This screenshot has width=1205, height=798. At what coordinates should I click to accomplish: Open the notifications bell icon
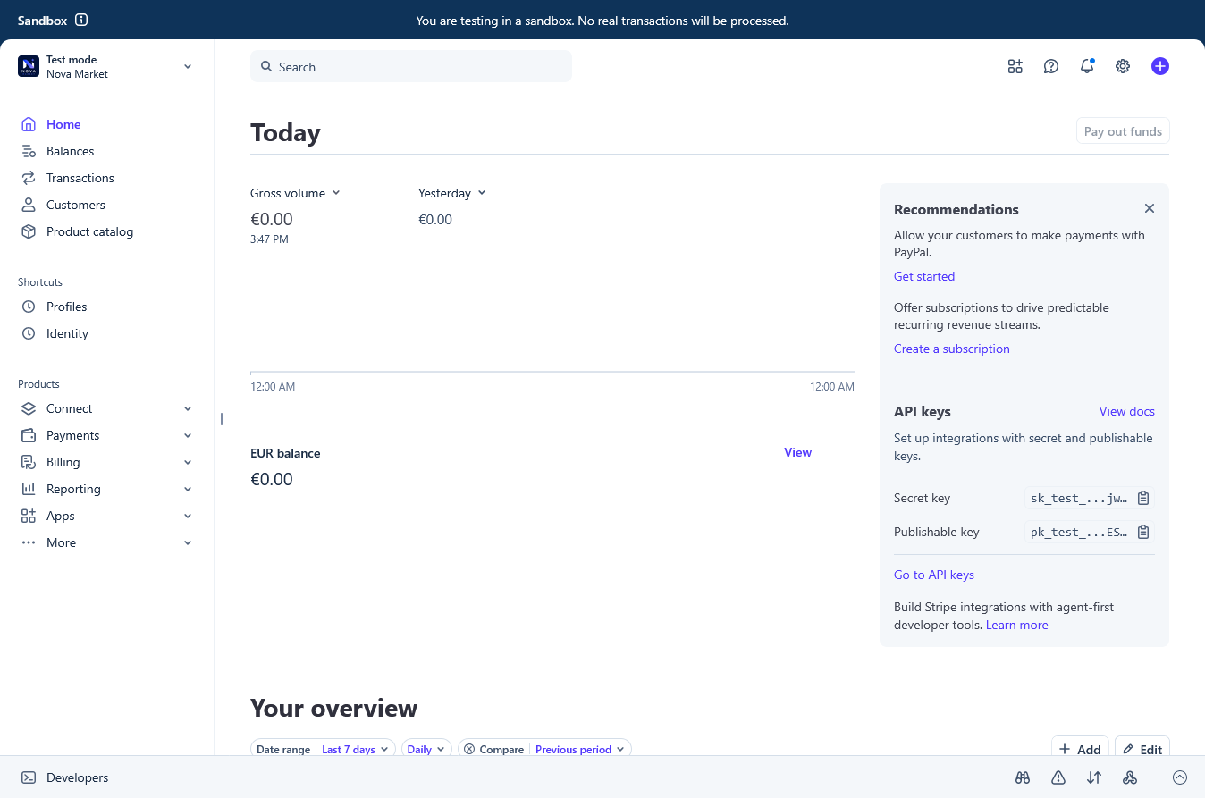[1087, 66]
